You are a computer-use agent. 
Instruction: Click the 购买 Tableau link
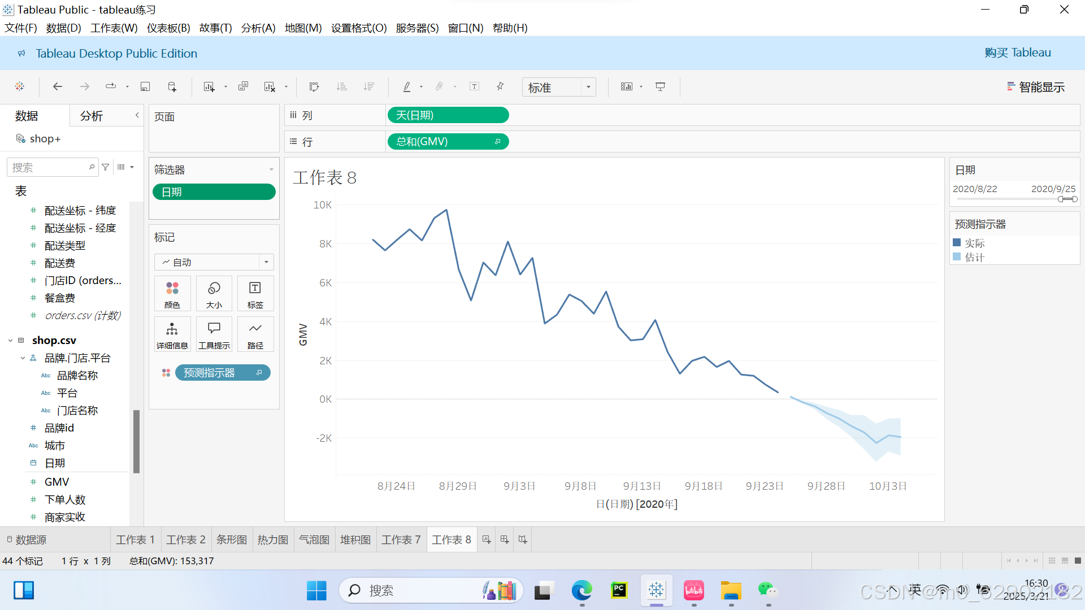[1017, 53]
